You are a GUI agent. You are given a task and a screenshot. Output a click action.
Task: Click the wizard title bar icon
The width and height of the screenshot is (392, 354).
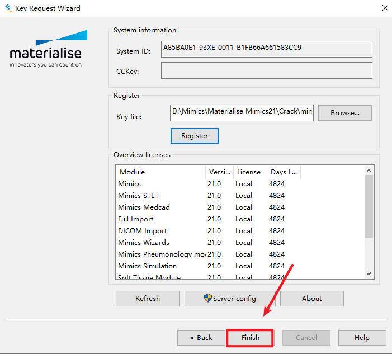tap(8, 8)
